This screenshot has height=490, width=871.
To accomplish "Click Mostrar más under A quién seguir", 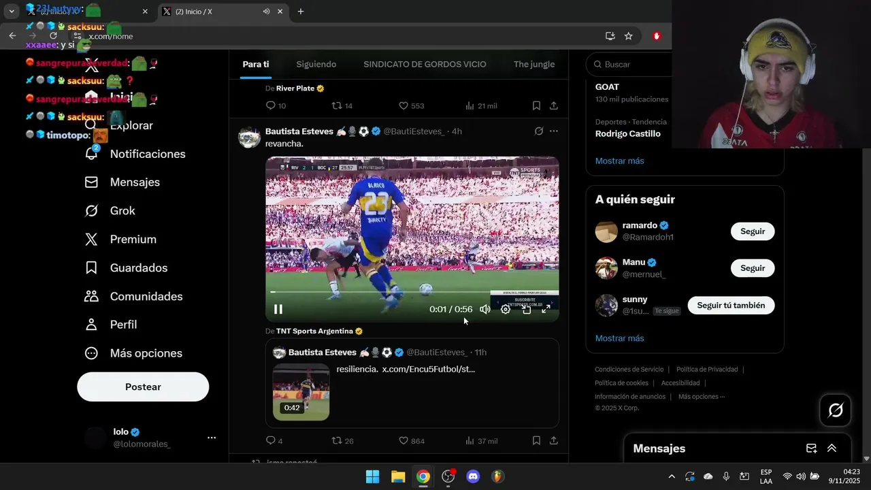I will click(619, 338).
